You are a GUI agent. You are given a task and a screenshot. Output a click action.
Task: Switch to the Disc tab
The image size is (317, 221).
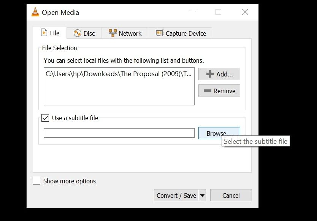tap(84, 33)
